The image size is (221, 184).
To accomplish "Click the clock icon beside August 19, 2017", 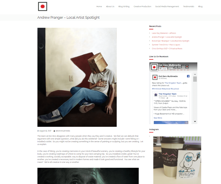I will pos(38,131).
